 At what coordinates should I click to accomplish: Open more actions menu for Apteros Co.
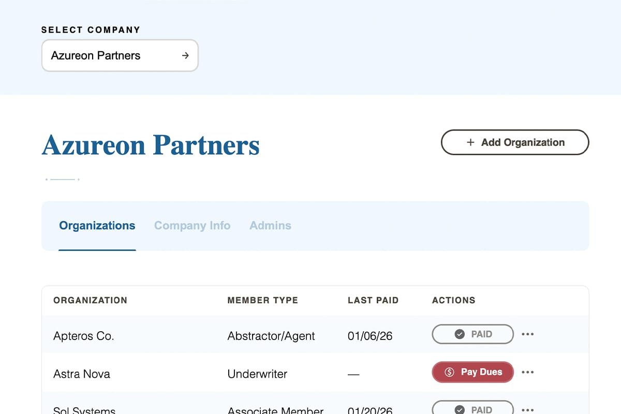528,334
